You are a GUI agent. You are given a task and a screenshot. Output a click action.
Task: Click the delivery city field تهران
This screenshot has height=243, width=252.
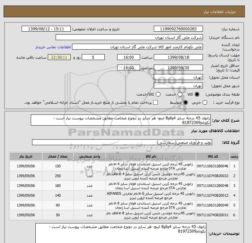point(178,85)
